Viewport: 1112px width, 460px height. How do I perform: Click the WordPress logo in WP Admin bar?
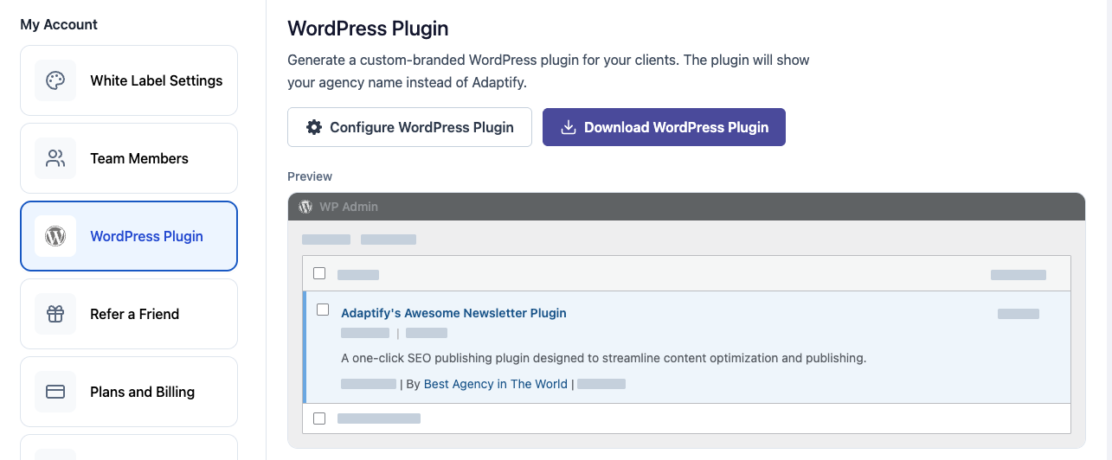(x=305, y=207)
